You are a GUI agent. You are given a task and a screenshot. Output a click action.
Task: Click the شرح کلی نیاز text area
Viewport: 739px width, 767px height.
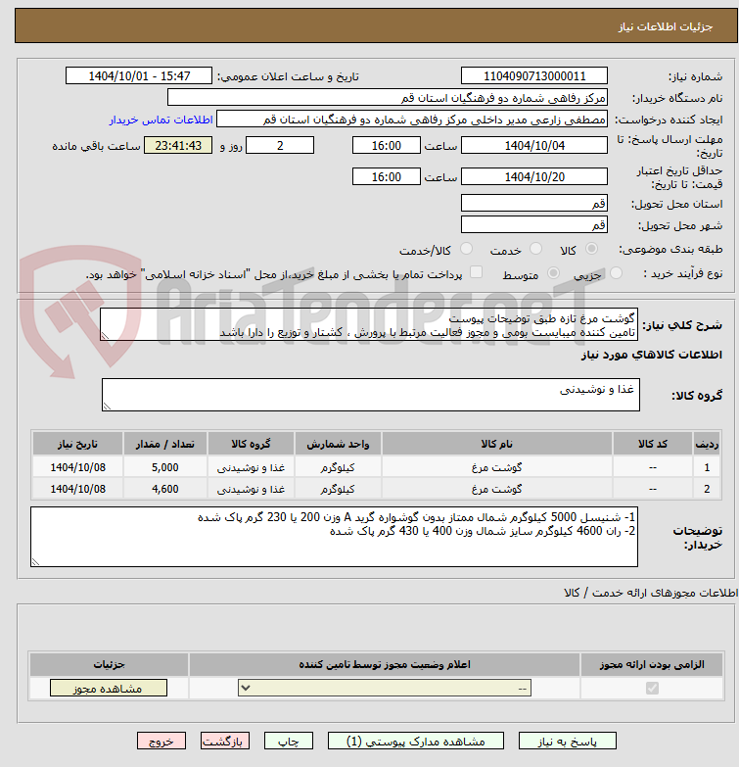pos(369,325)
